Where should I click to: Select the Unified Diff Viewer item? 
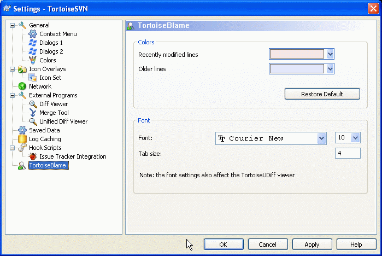point(63,121)
